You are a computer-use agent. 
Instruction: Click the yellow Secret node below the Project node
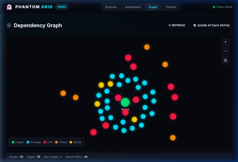[x=134, y=119]
